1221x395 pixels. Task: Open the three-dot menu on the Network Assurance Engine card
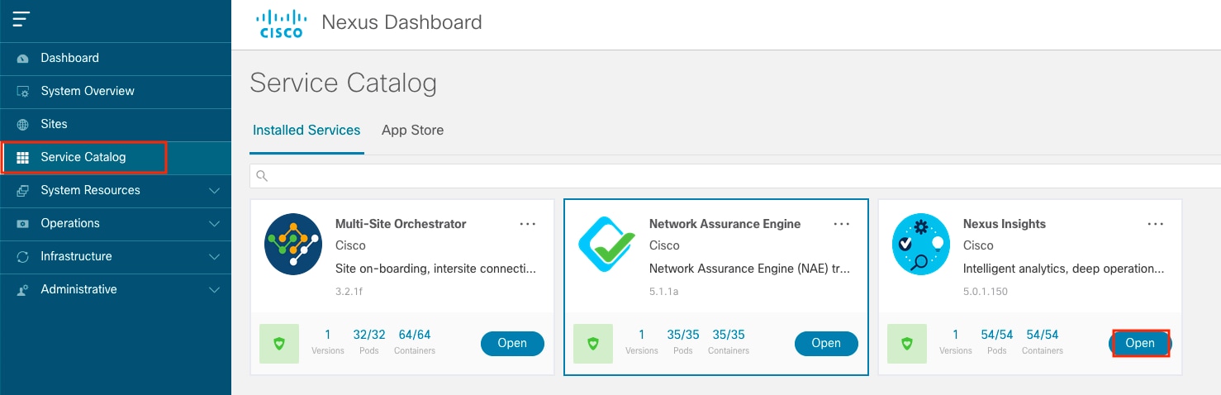842,224
